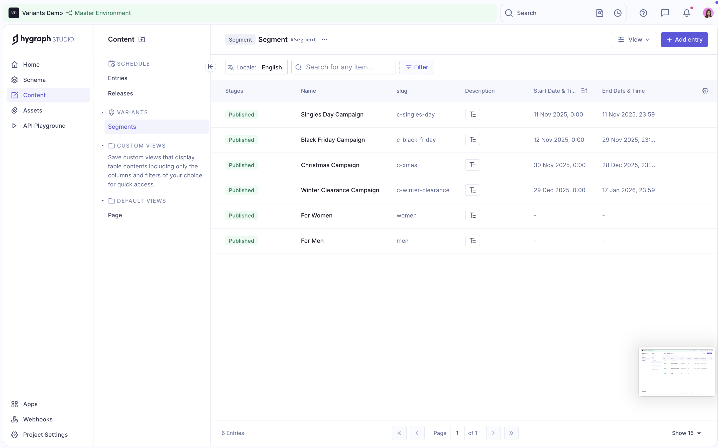Open the document preview search icon
Screen dimensions: 718x448
600,13
